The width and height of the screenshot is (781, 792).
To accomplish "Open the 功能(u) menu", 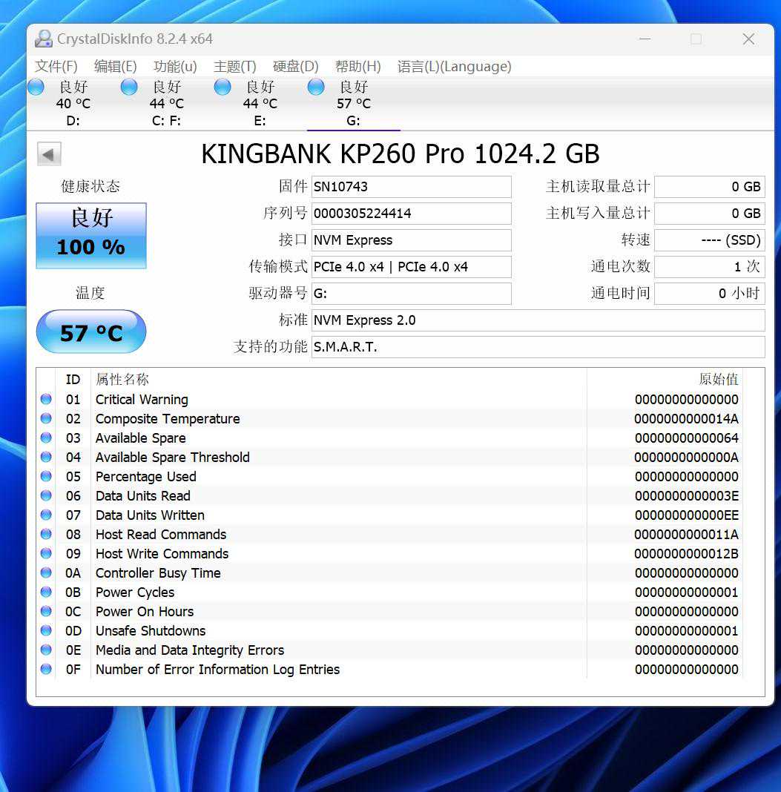I will tap(175, 67).
